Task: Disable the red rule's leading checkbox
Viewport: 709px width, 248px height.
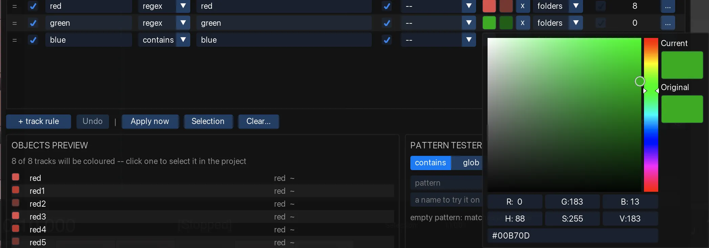Action: pyautogui.click(x=33, y=6)
